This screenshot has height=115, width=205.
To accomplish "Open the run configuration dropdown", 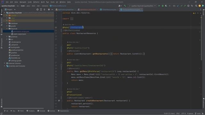I will point(142,6).
